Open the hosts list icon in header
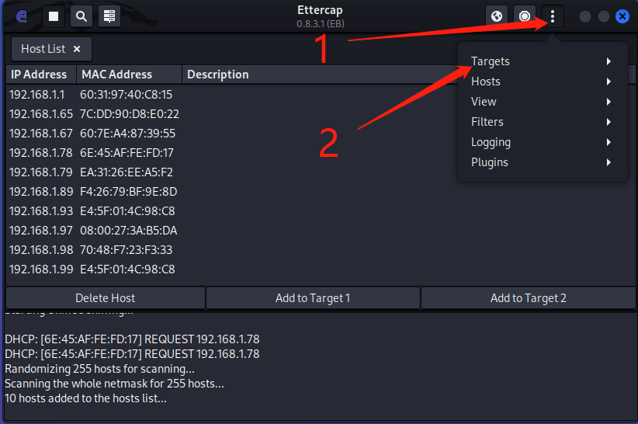 tap(109, 16)
